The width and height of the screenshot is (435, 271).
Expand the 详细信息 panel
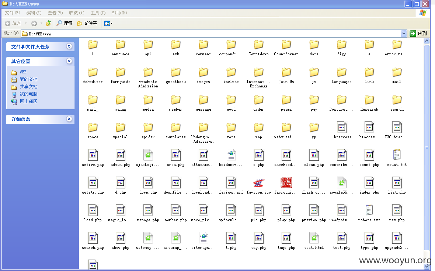pyautogui.click(x=69, y=119)
